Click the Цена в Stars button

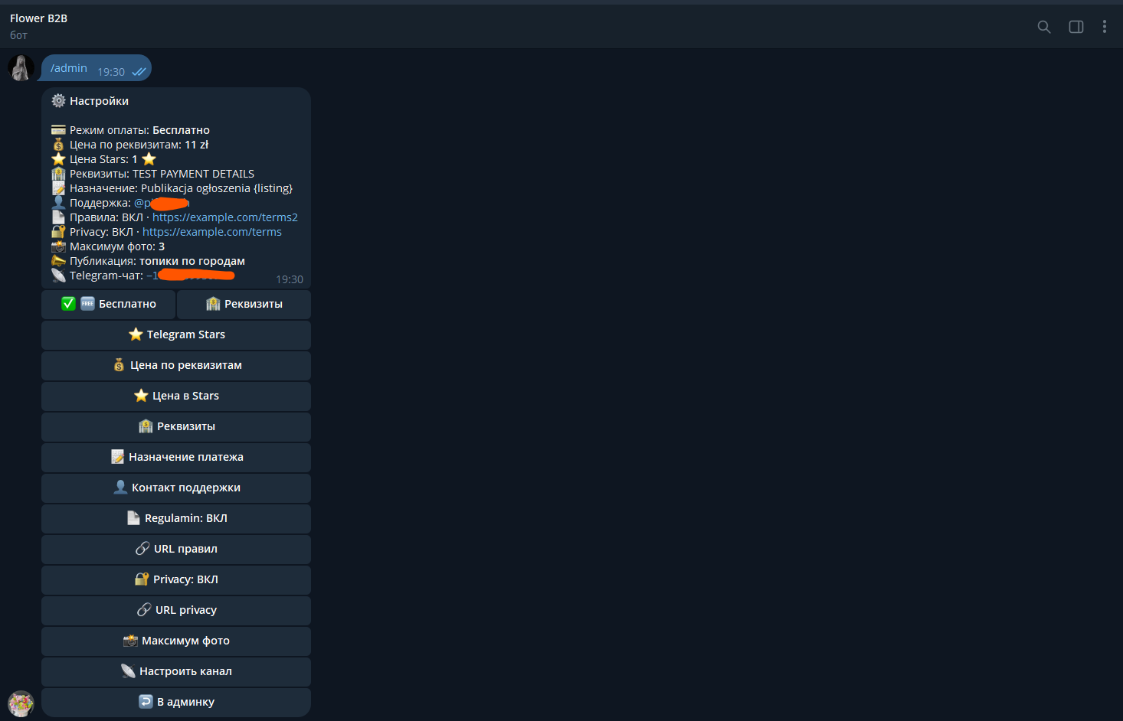176,396
